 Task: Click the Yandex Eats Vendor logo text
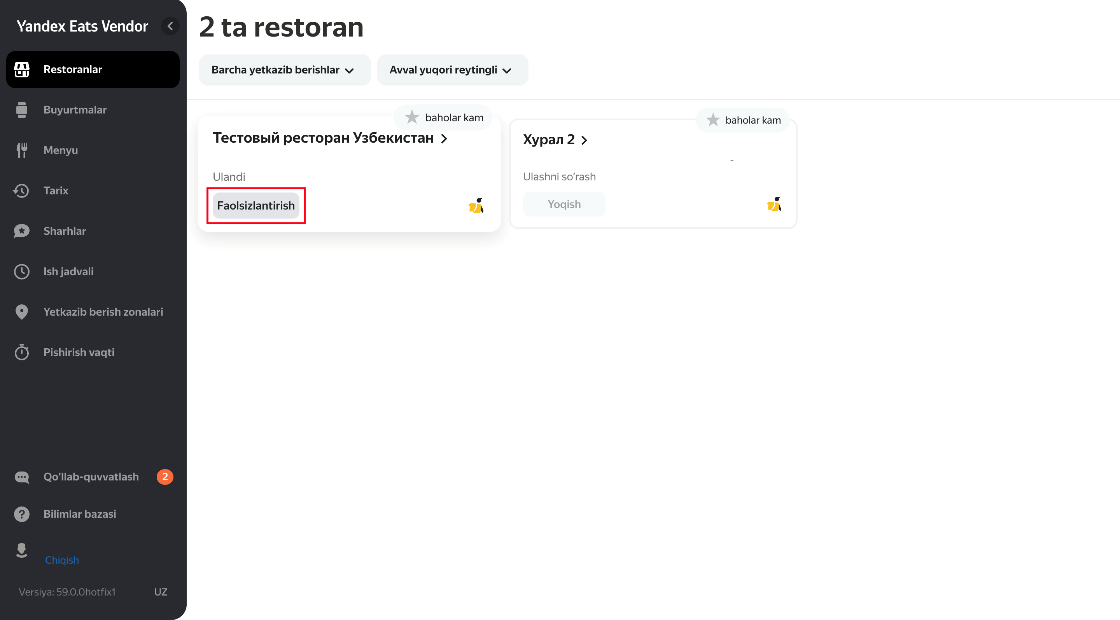click(82, 26)
